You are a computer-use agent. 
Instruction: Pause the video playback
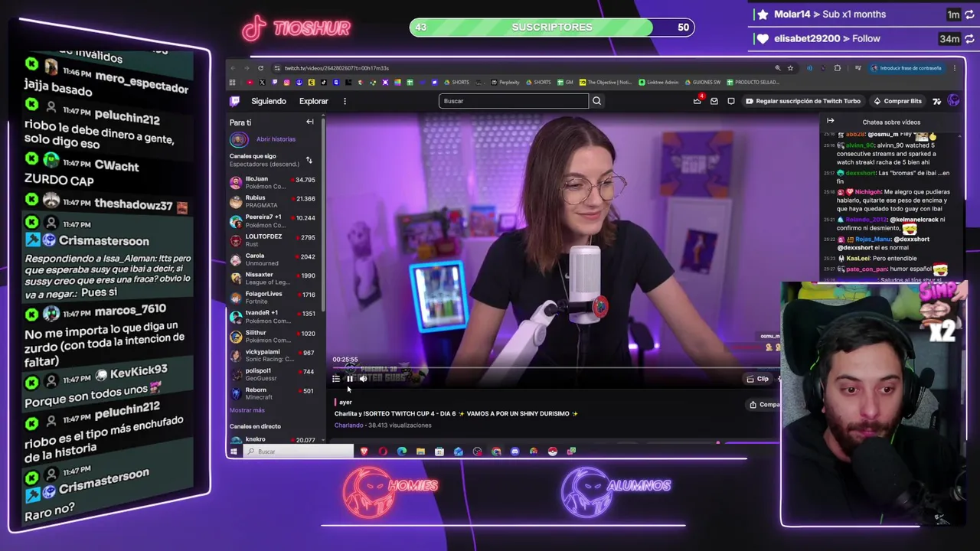tap(349, 379)
